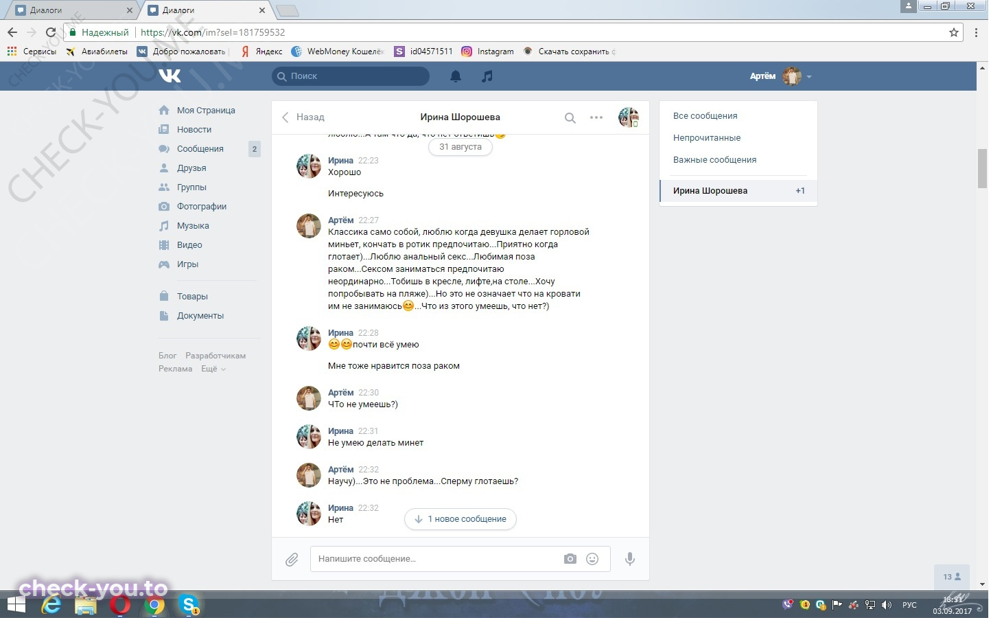Image resolution: width=991 pixels, height=618 pixels.
Task: Open WebMoney Кошелёк bookmark
Action: [x=338, y=51]
